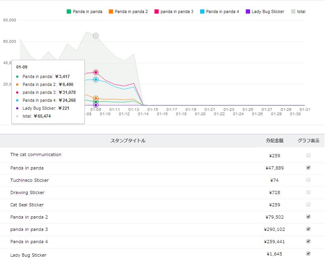Click the 01-20 date label on axis
This screenshot has width=327, height=261.
pyautogui.click(x=200, y=114)
